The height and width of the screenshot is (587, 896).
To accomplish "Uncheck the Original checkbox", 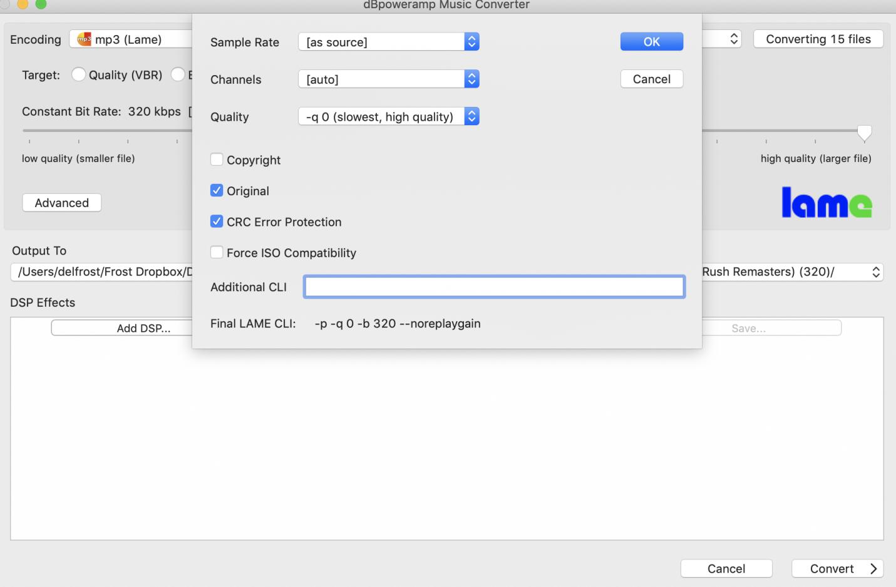I will [x=217, y=190].
